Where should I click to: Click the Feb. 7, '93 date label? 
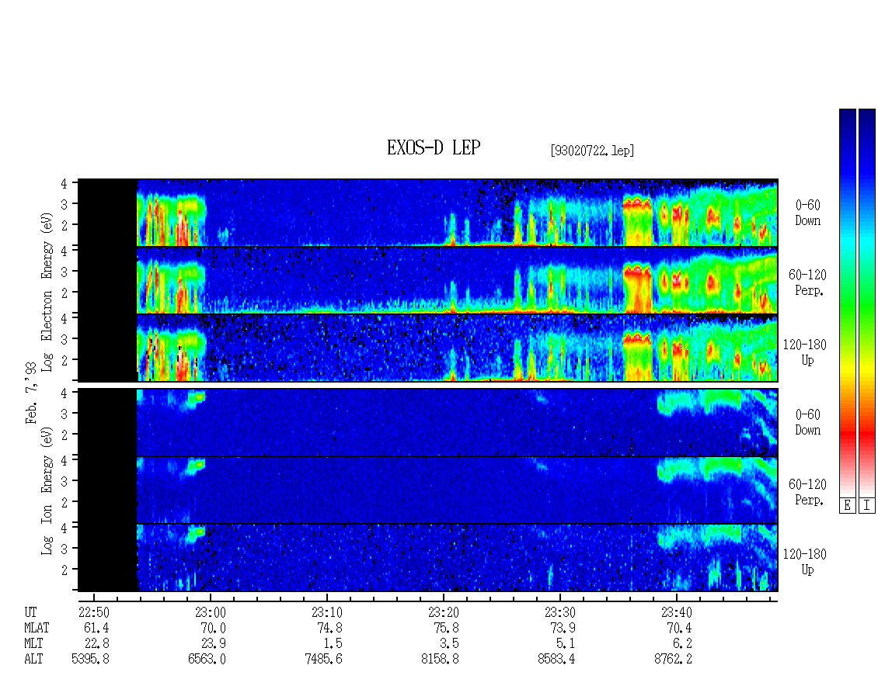click(x=31, y=393)
